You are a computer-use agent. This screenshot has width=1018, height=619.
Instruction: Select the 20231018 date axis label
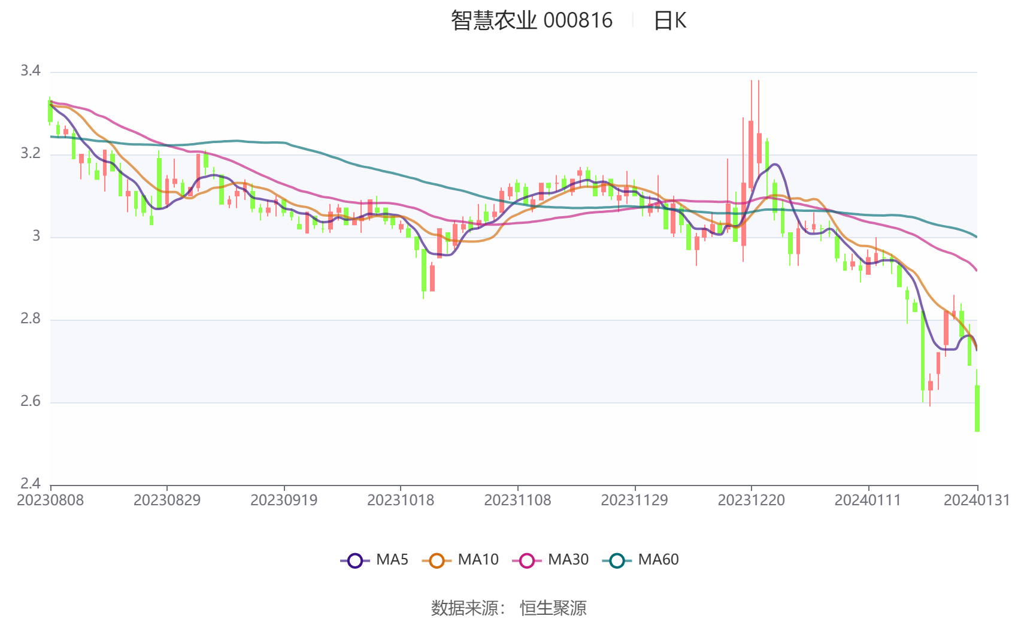tap(401, 500)
